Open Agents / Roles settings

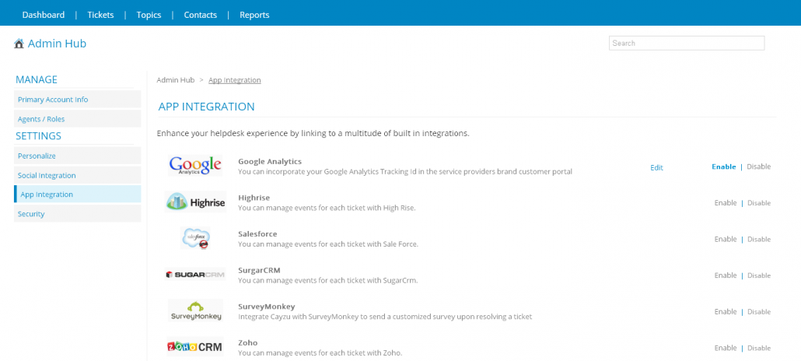tap(77, 118)
